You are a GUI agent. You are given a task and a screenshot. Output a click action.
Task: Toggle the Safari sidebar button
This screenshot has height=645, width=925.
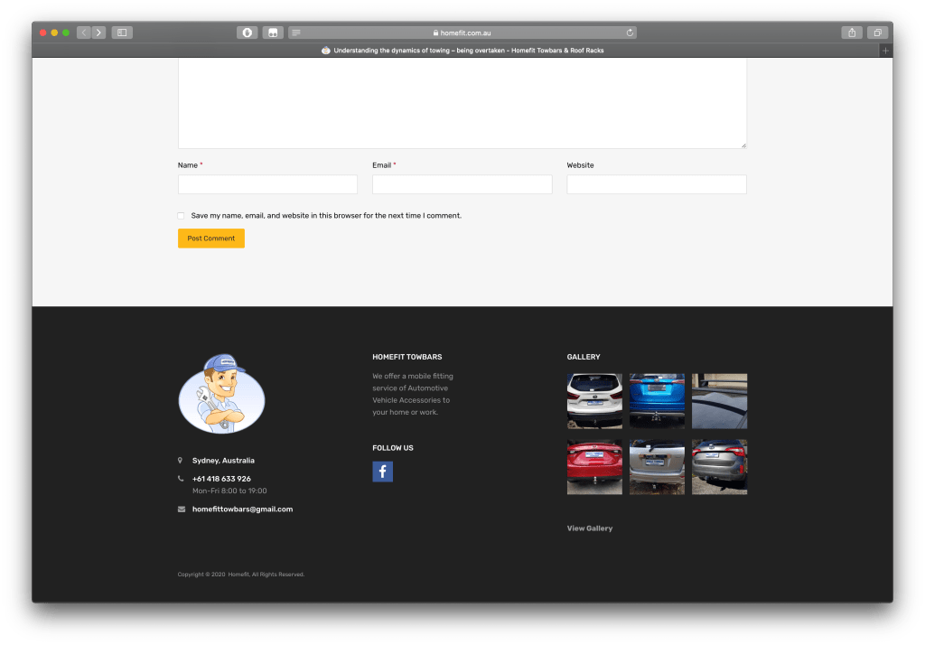click(x=122, y=33)
